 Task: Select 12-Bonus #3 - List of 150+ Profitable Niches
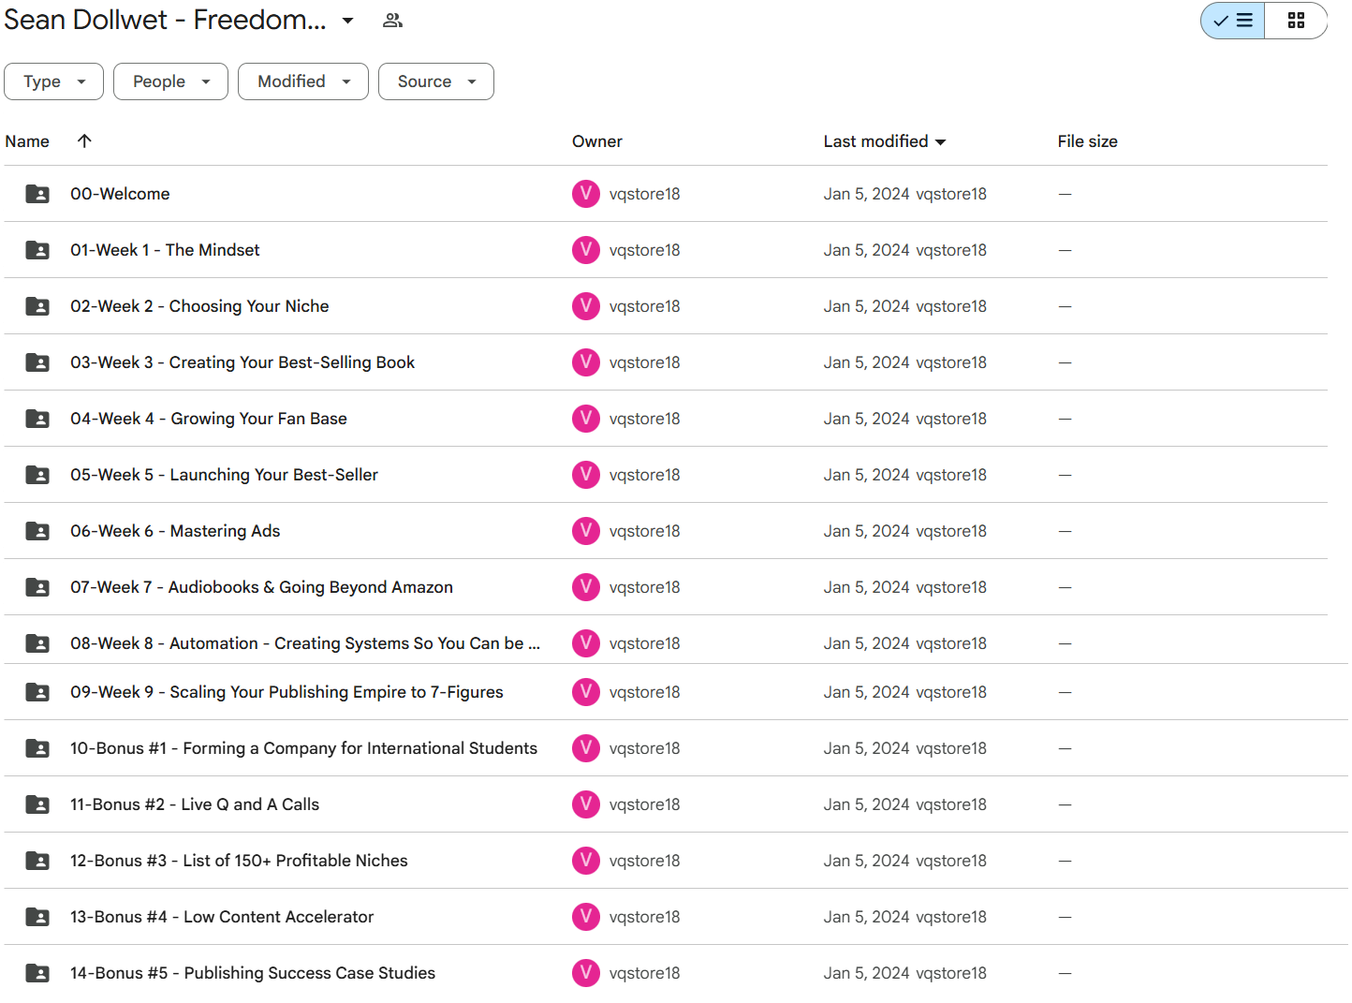pyautogui.click(x=239, y=861)
